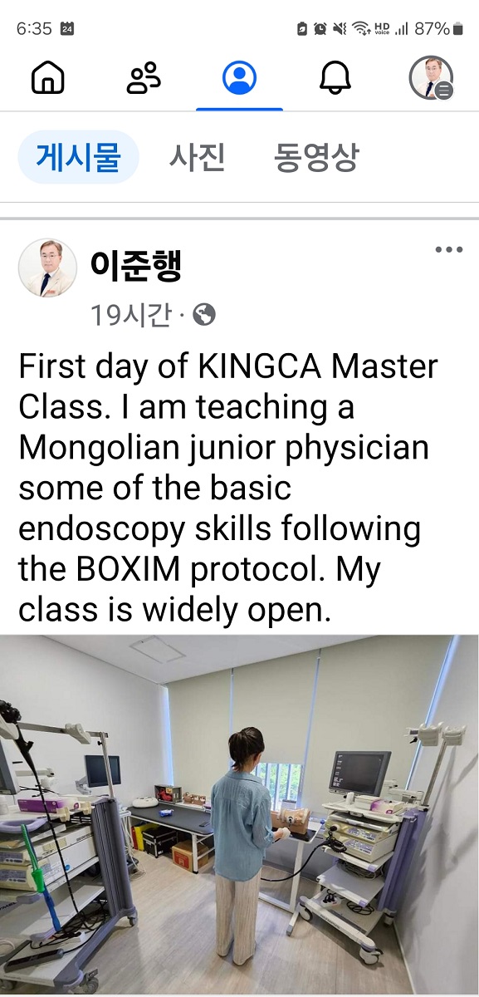The width and height of the screenshot is (479, 997).
Task: Open the endoscopy training room photo
Action: (239, 814)
